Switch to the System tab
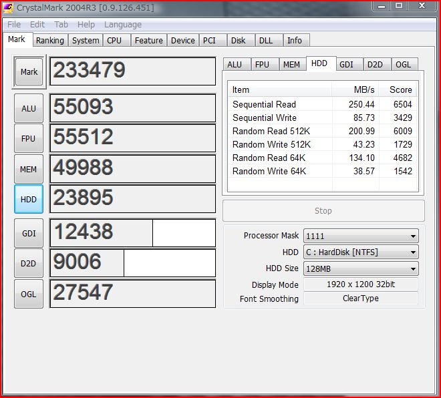This screenshot has width=441, height=398. point(86,41)
